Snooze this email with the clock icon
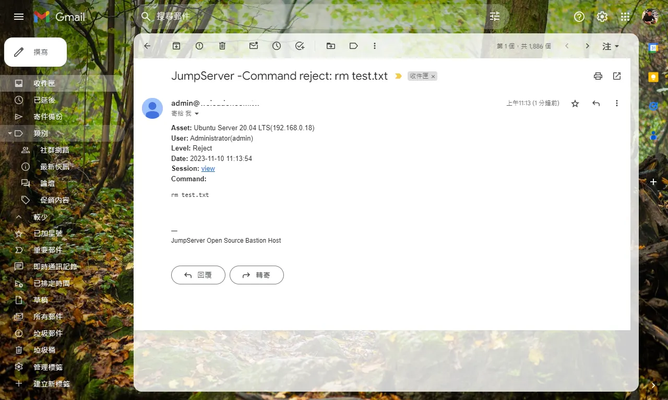Viewport: 668px width, 400px height. 277,46
